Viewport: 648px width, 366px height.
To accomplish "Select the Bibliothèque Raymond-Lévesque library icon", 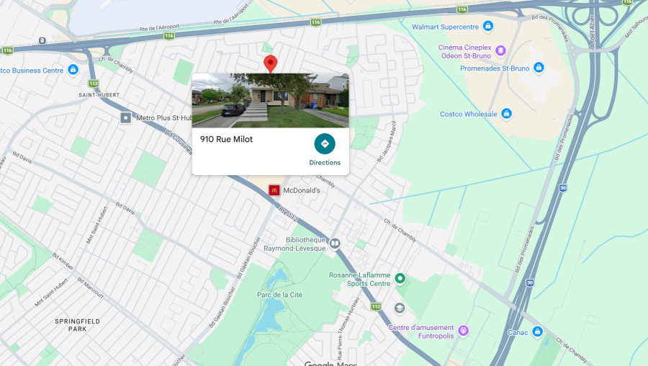I will (x=335, y=244).
